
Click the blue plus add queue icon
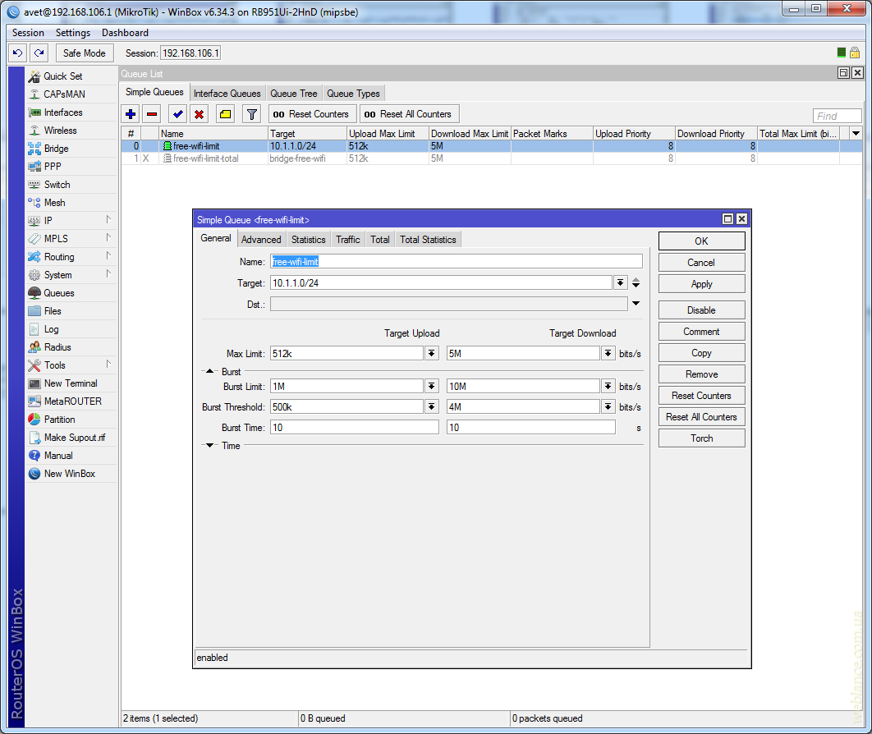pos(131,114)
